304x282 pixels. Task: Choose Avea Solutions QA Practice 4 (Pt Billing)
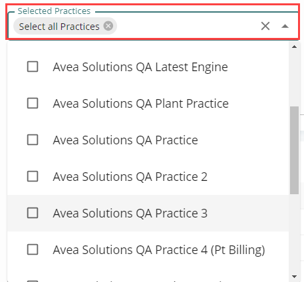click(x=159, y=250)
